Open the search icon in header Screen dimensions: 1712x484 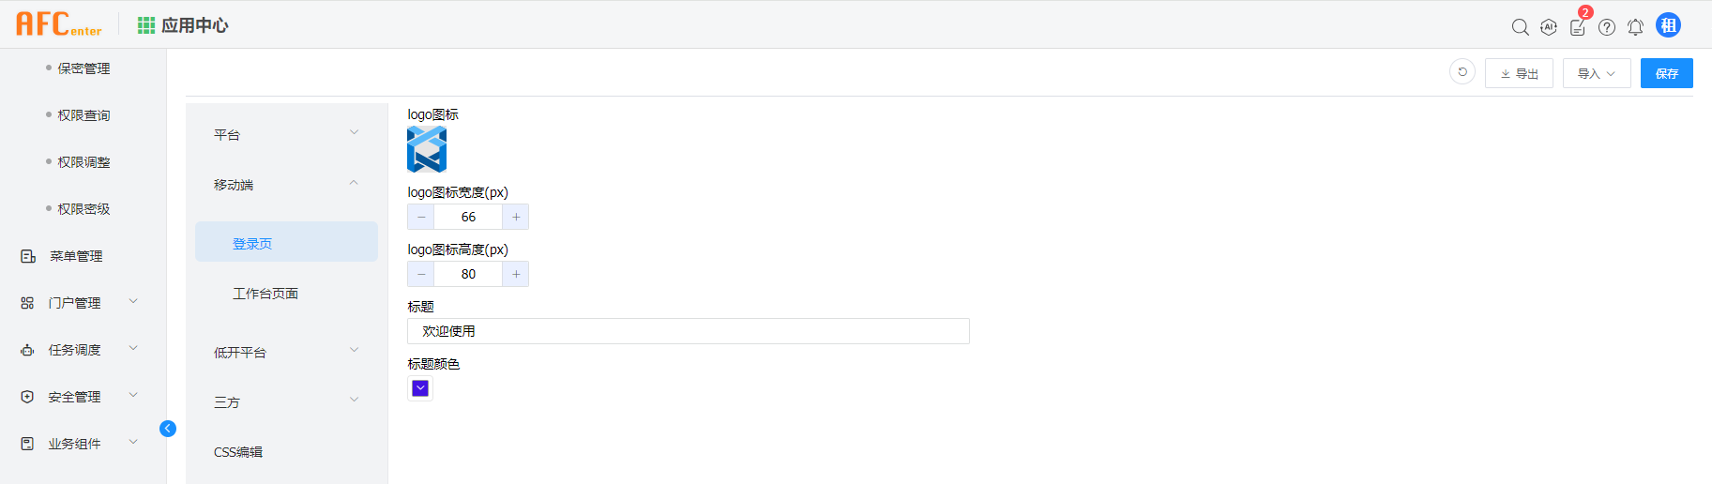(1520, 27)
